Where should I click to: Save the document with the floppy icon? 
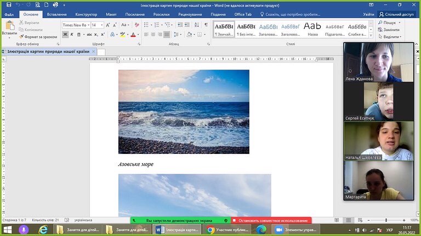(9, 5)
